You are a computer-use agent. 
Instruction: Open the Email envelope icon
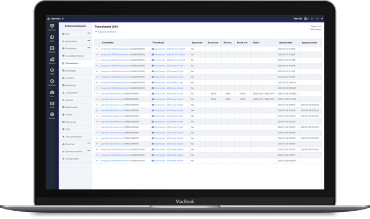click(x=52, y=104)
